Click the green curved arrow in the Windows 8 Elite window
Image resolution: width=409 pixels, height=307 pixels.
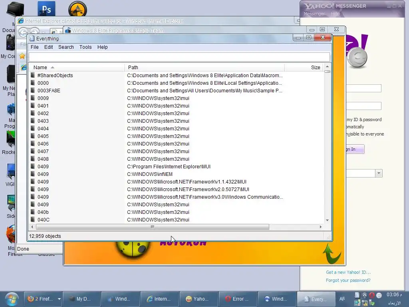332,253
